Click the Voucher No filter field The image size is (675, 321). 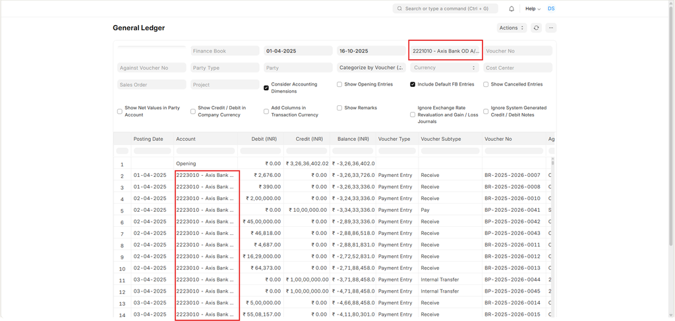point(517,51)
